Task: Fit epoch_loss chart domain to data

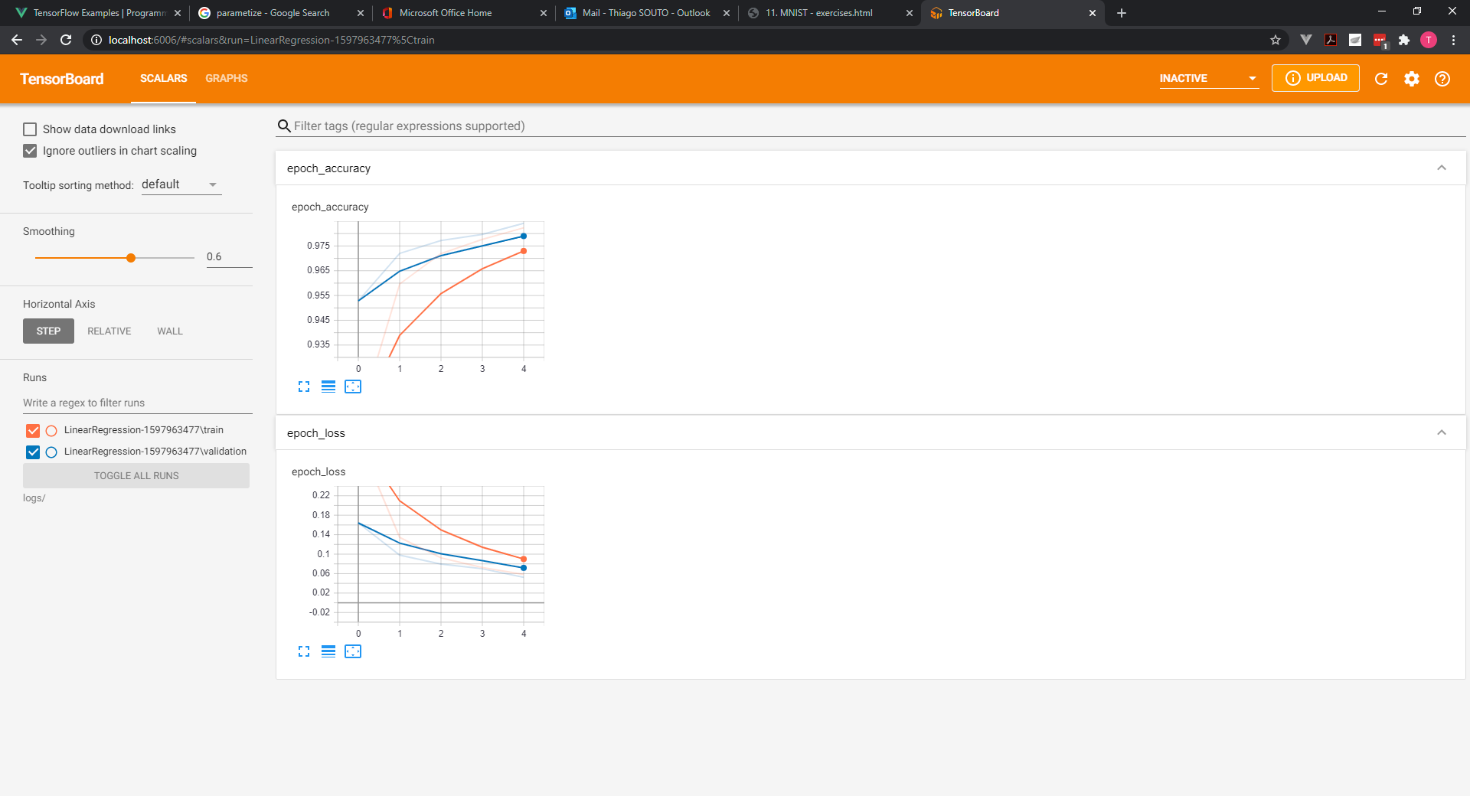Action: pos(353,651)
